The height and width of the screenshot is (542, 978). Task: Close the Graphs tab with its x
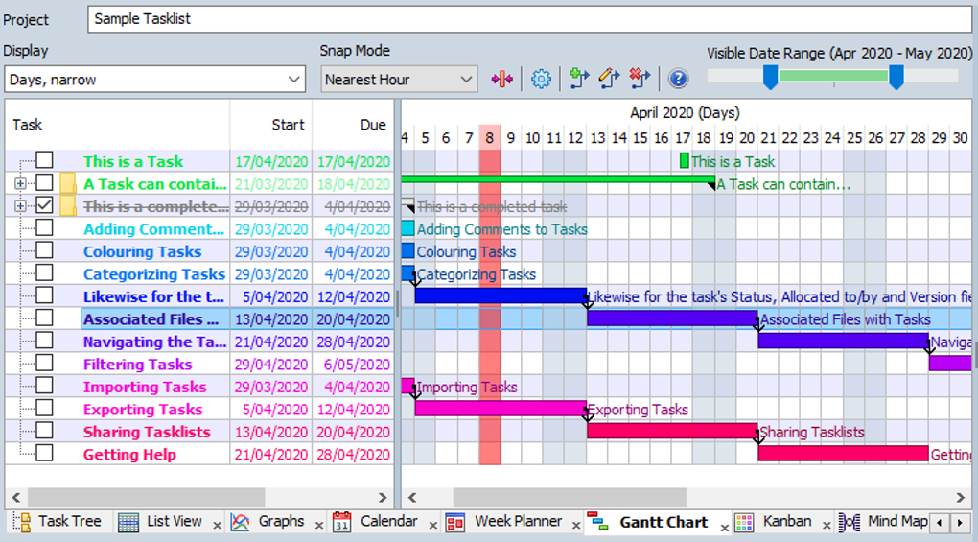(319, 526)
